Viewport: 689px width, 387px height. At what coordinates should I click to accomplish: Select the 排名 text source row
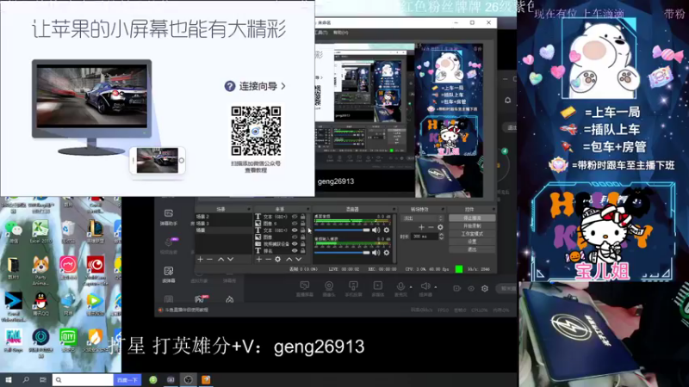280,250
